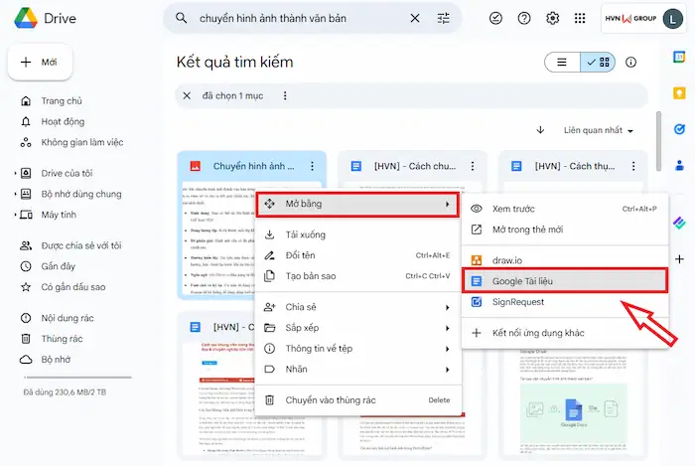
Task: Open the Settings gear icon
Action: pyautogui.click(x=553, y=18)
